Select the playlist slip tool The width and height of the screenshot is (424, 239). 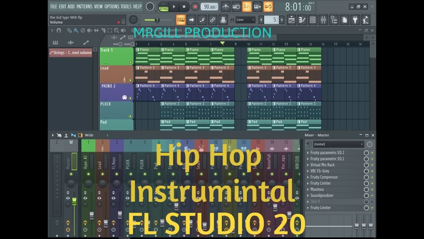[96, 30]
